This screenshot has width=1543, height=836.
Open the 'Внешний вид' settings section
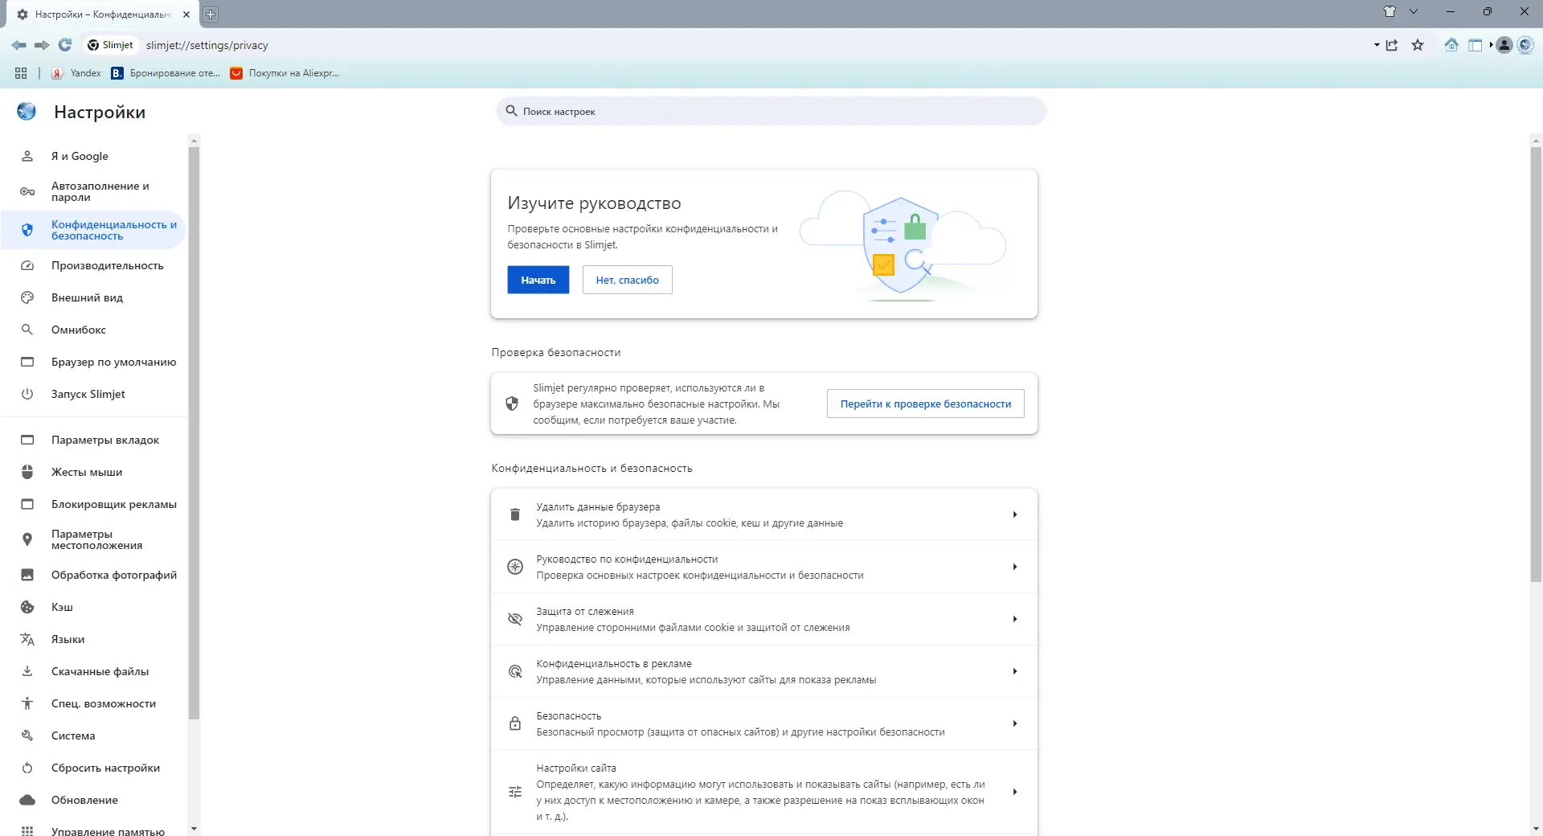click(87, 297)
